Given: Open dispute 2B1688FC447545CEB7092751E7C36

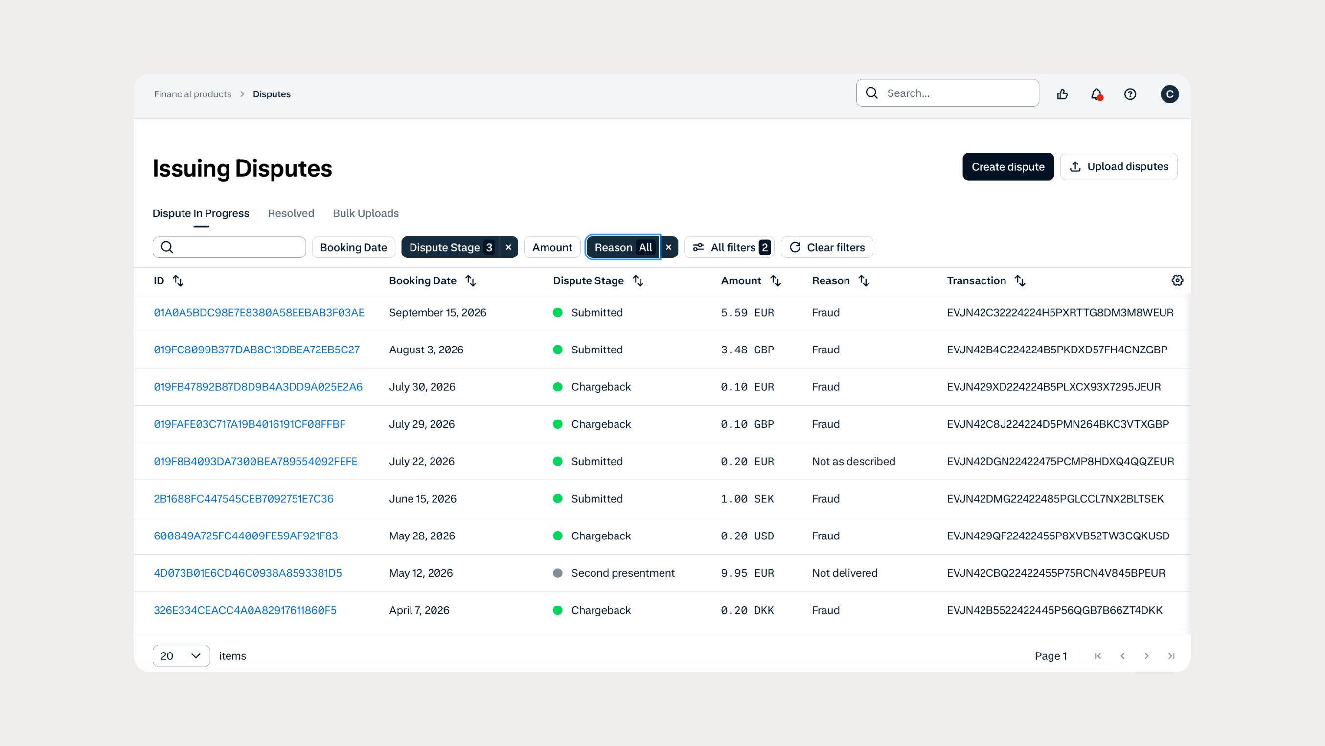Looking at the screenshot, I should coord(243,499).
